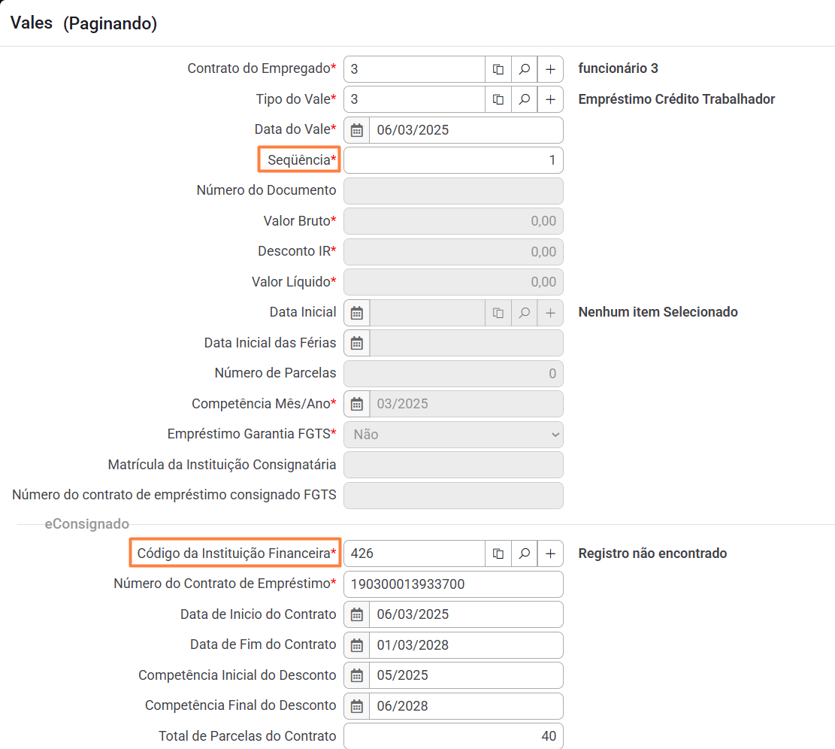
Task: Open calendar for Competência Mês/Ano
Action: coord(357,404)
